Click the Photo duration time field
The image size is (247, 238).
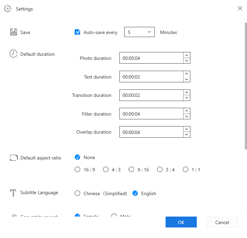coord(151,58)
